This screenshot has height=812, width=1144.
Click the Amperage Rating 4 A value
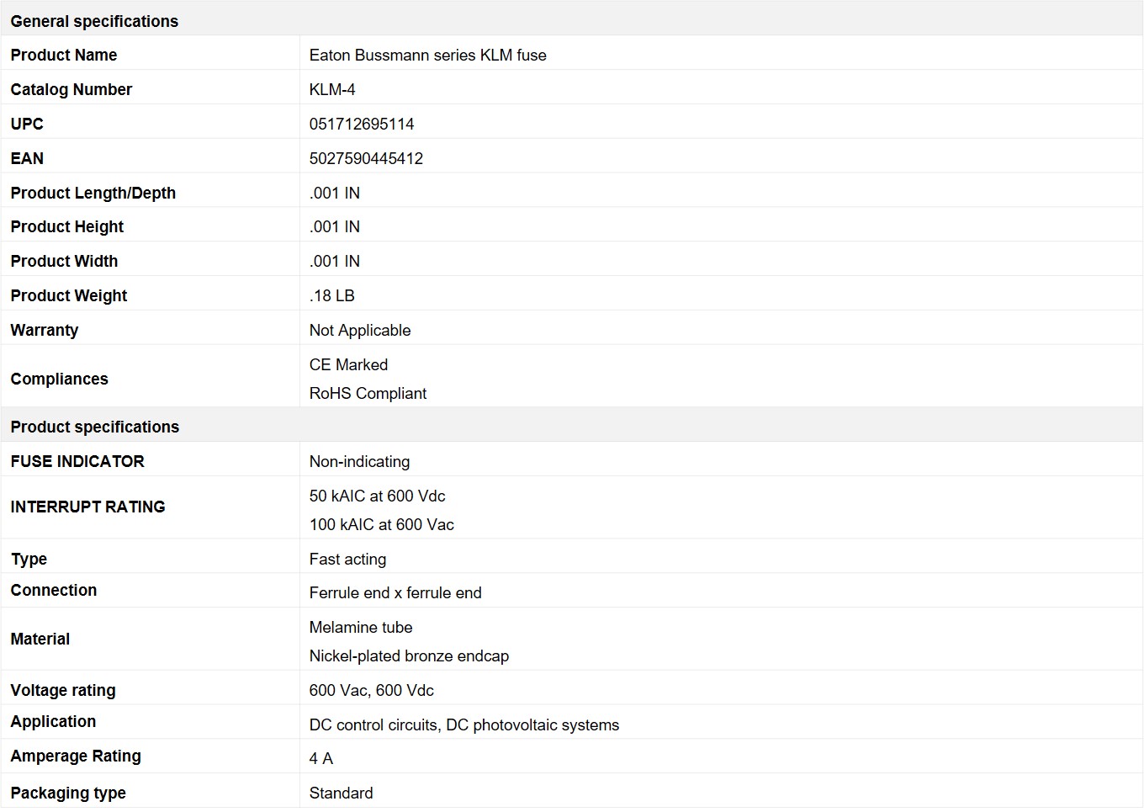[x=320, y=758]
